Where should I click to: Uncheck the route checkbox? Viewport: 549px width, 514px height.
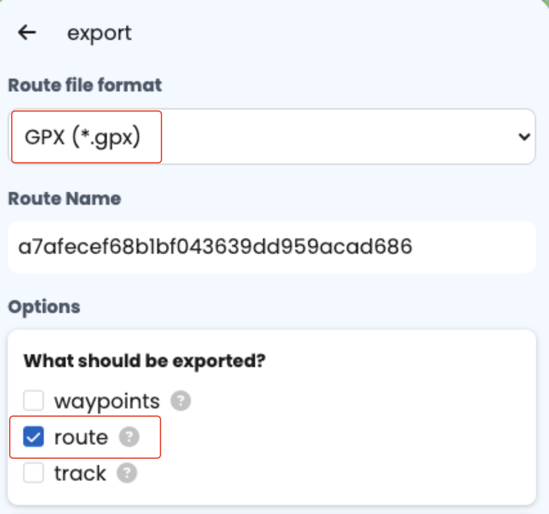point(33,437)
